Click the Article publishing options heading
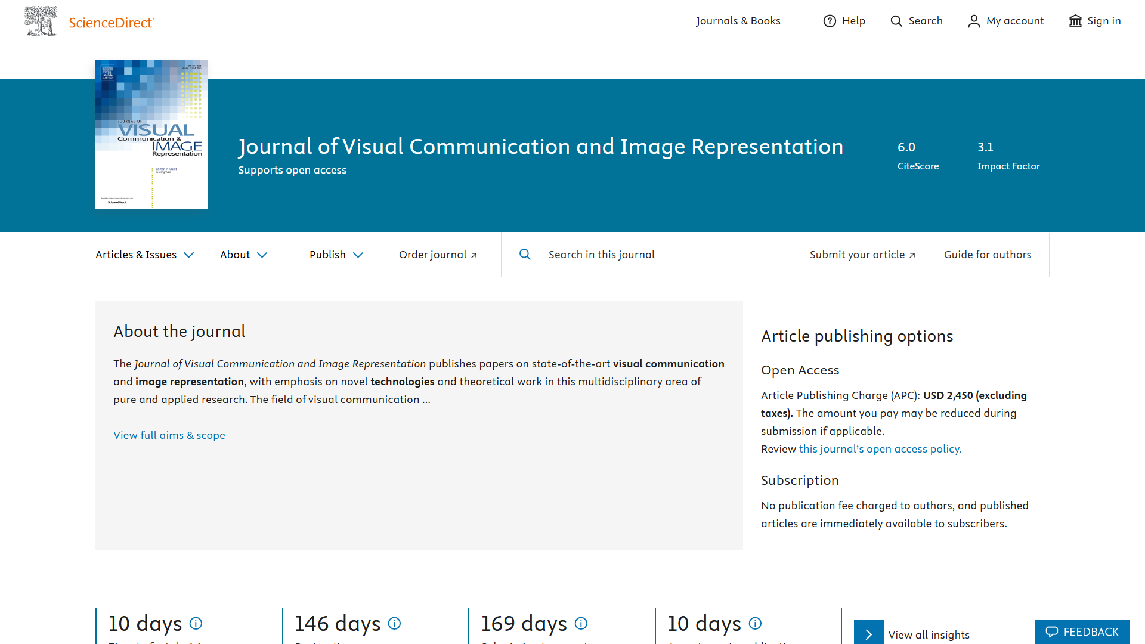 coord(857,336)
